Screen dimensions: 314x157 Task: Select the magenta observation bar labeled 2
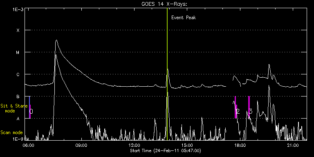(235, 108)
